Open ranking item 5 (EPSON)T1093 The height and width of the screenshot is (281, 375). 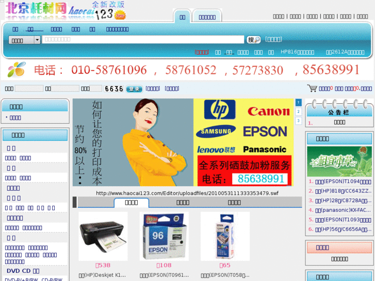point(343,220)
